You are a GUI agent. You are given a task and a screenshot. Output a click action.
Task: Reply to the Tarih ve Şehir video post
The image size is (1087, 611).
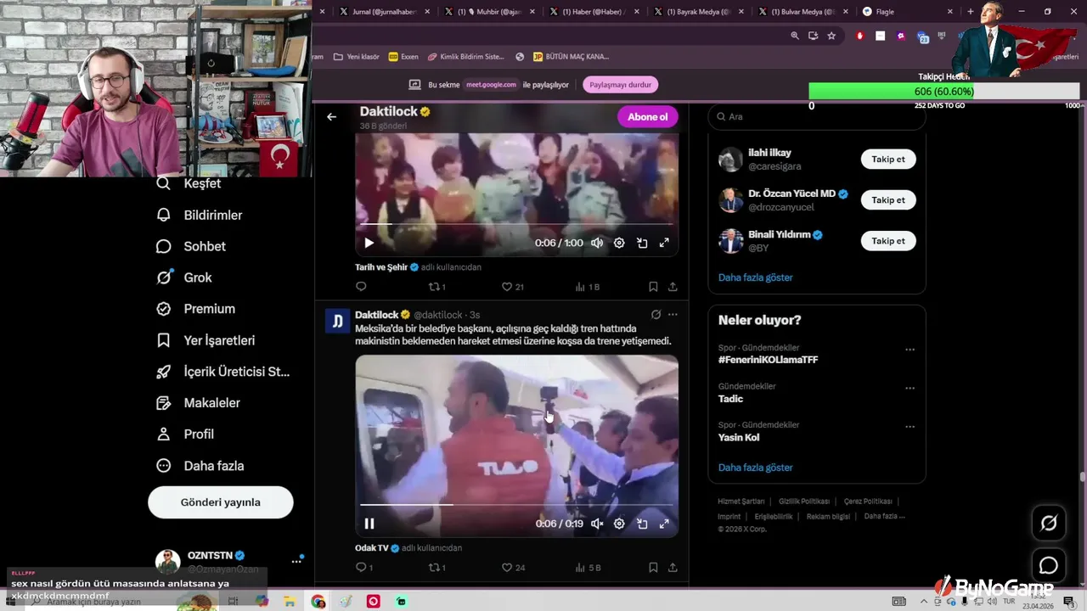361,287
